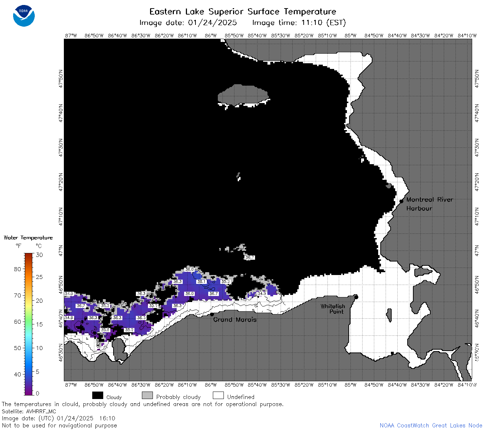Click the °F unit label
Viewport: 486px width, 431px height.
click(x=18, y=246)
